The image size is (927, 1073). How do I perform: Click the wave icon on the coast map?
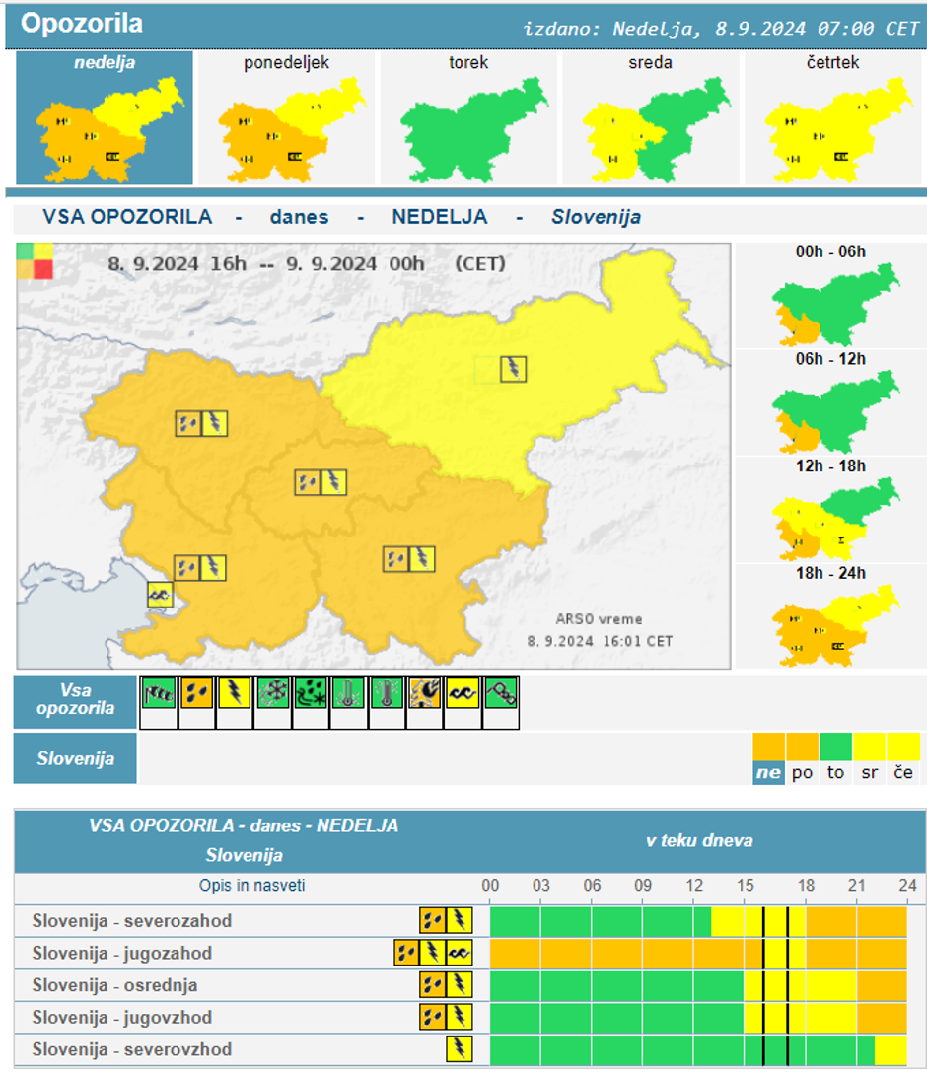tap(160, 595)
